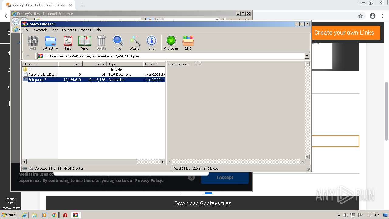Open the media player taskbar icon
This screenshot has width=389, height=219.
click(x=45, y=215)
